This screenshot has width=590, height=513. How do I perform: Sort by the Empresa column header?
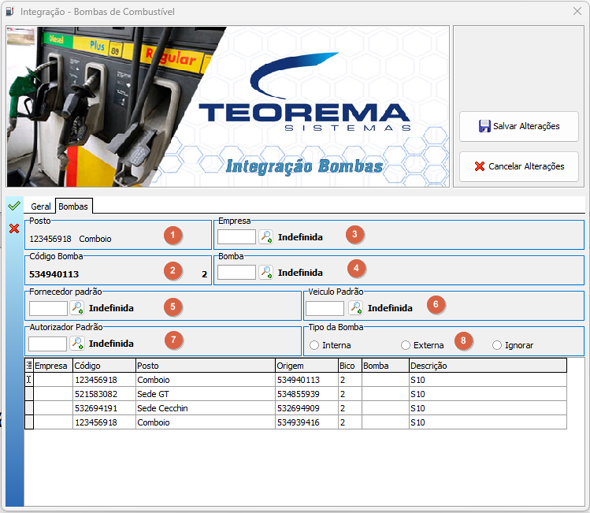click(x=53, y=366)
